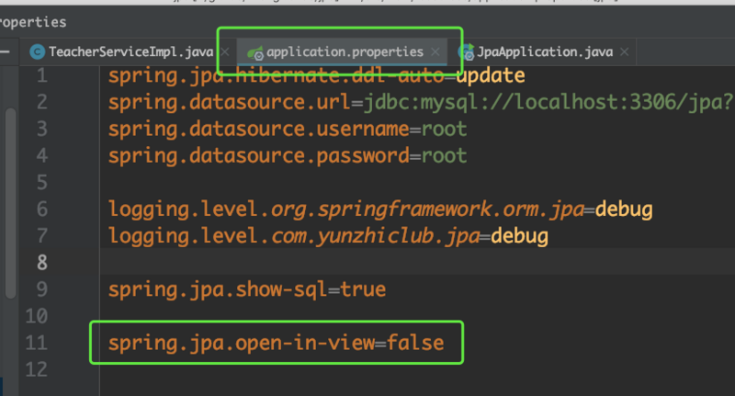735x396 pixels.
Task: Click the spring.datasource.password=root line
Action: [x=287, y=155]
